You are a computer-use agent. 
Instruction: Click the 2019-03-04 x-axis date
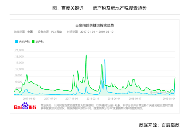tap(169, 99)
